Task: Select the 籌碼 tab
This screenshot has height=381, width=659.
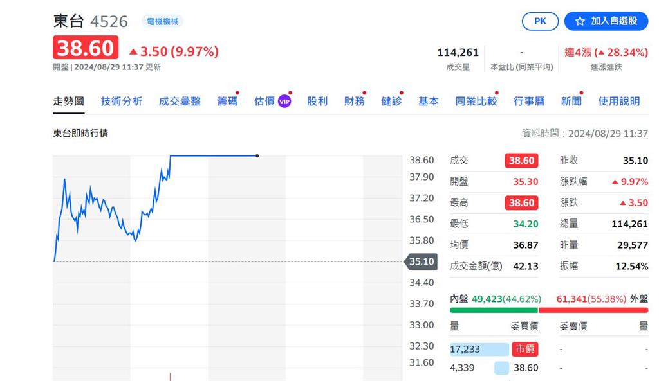Action: click(x=227, y=101)
